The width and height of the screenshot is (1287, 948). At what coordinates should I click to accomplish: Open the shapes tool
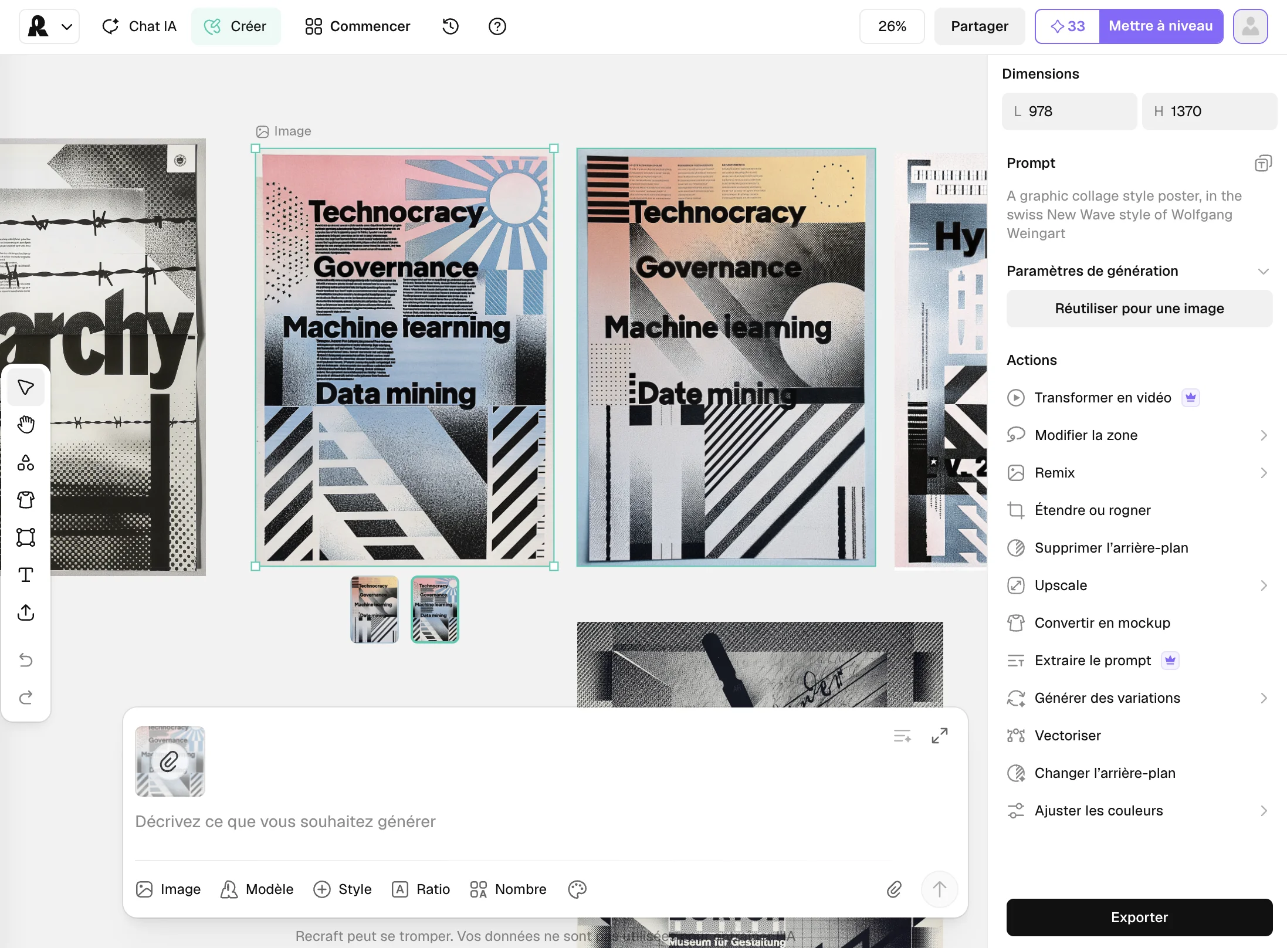26,462
